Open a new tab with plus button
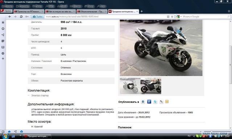 [x=142, y=11]
